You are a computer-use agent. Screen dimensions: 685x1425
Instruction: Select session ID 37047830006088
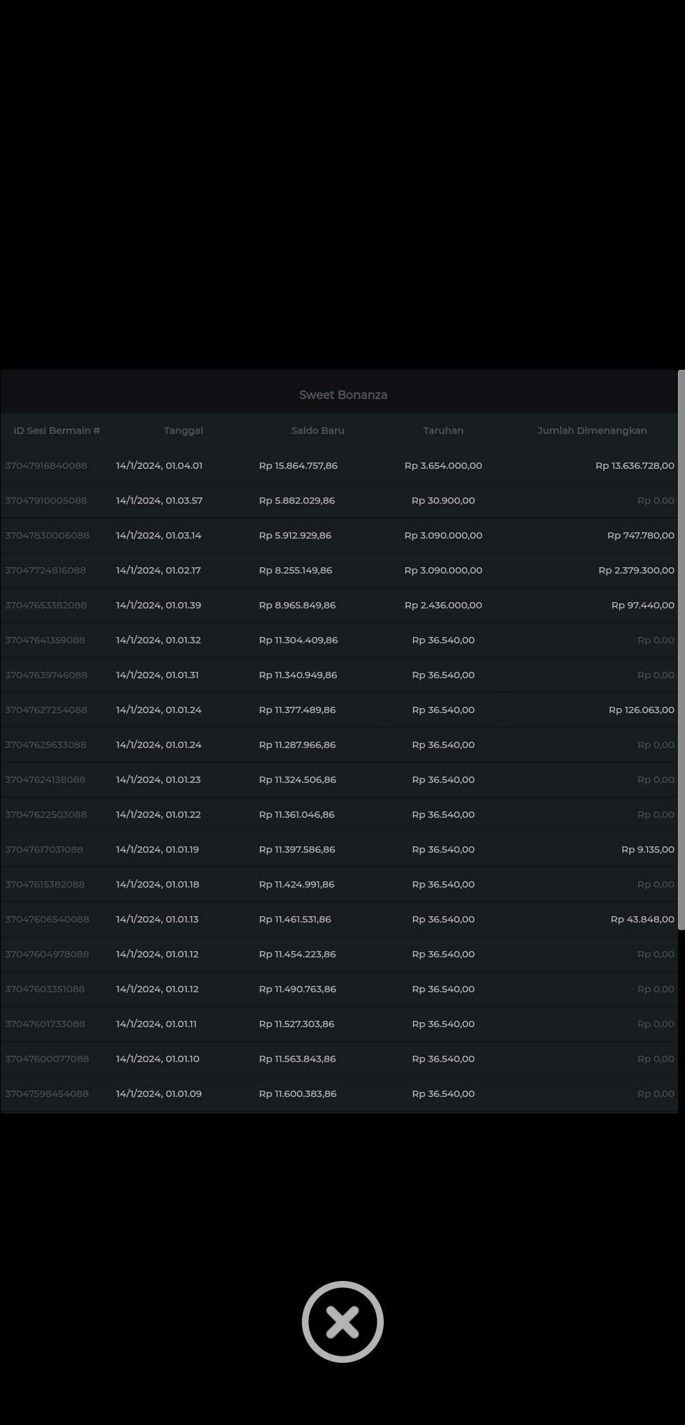point(48,535)
